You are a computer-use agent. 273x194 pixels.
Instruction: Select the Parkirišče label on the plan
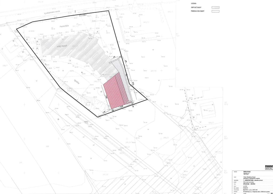tap(64, 26)
